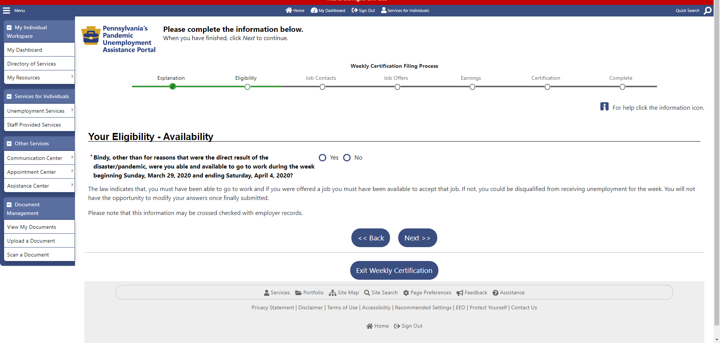Click the Pennsylvania keystone portal logo
Screen dimensions: 720x343
point(91,36)
